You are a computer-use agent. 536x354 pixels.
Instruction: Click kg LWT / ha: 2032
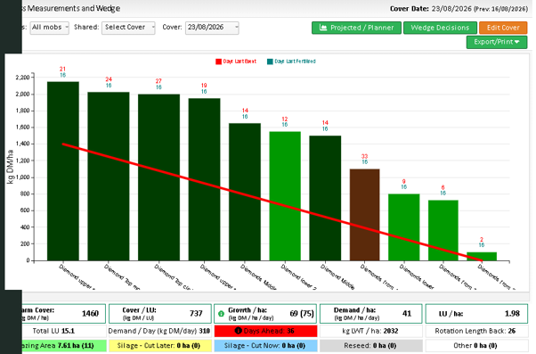[370, 331]
